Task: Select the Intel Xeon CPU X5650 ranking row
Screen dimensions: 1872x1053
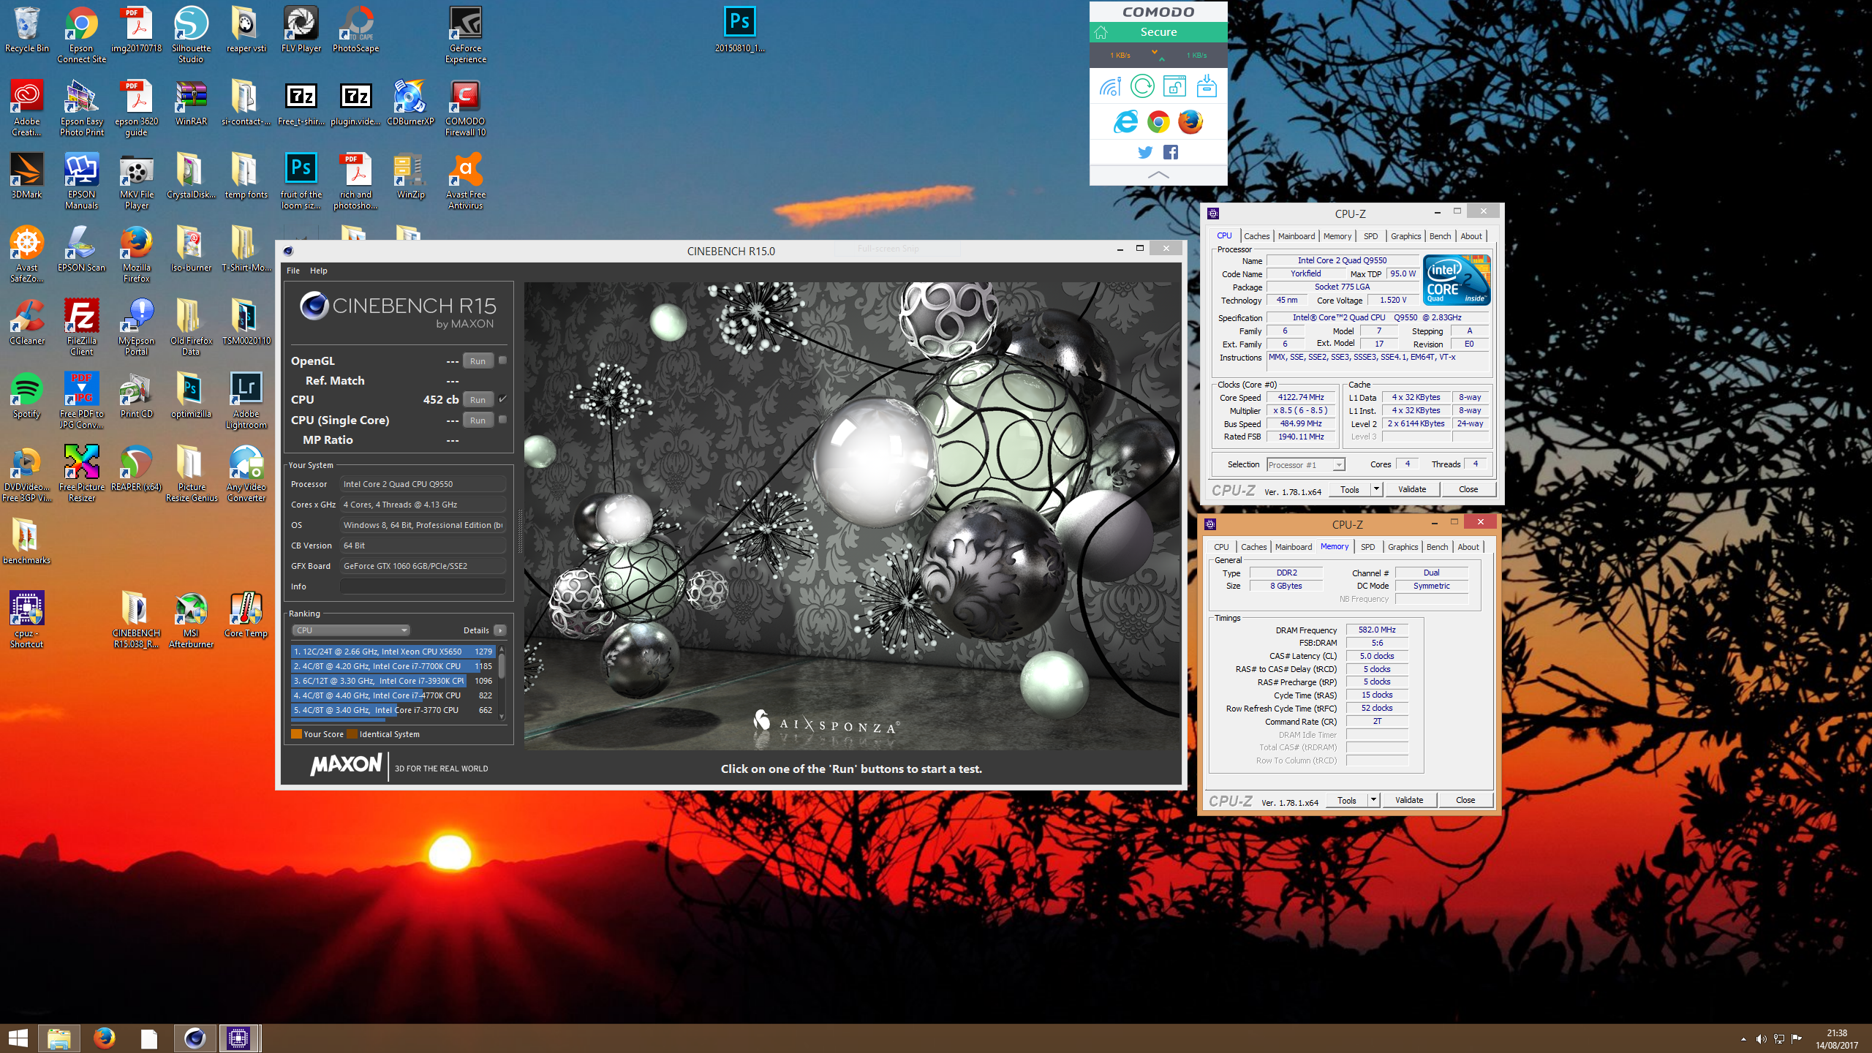Action: [393, 651]
